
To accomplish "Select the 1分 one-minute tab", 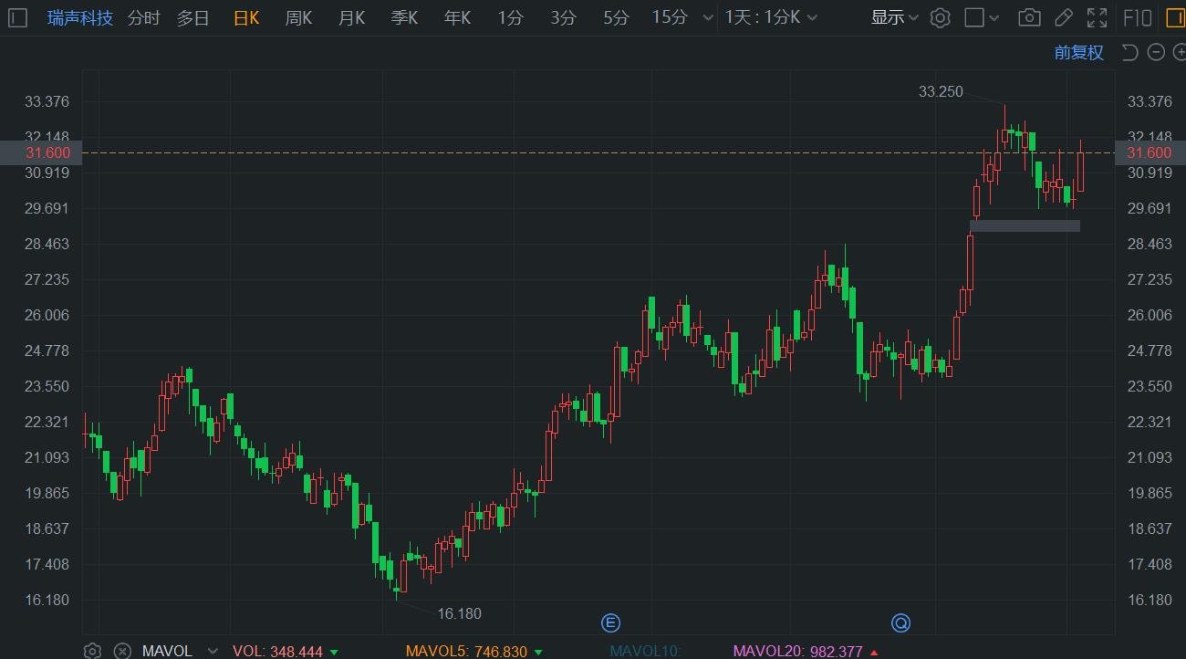I will [511, 17].
